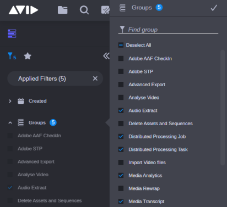Click popup 'Groups' header title
The width and height of the screenshot is (227, 207).
click(142, 8)
